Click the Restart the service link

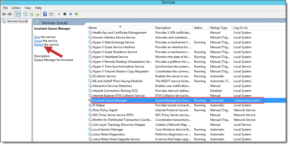click(39, 45)
